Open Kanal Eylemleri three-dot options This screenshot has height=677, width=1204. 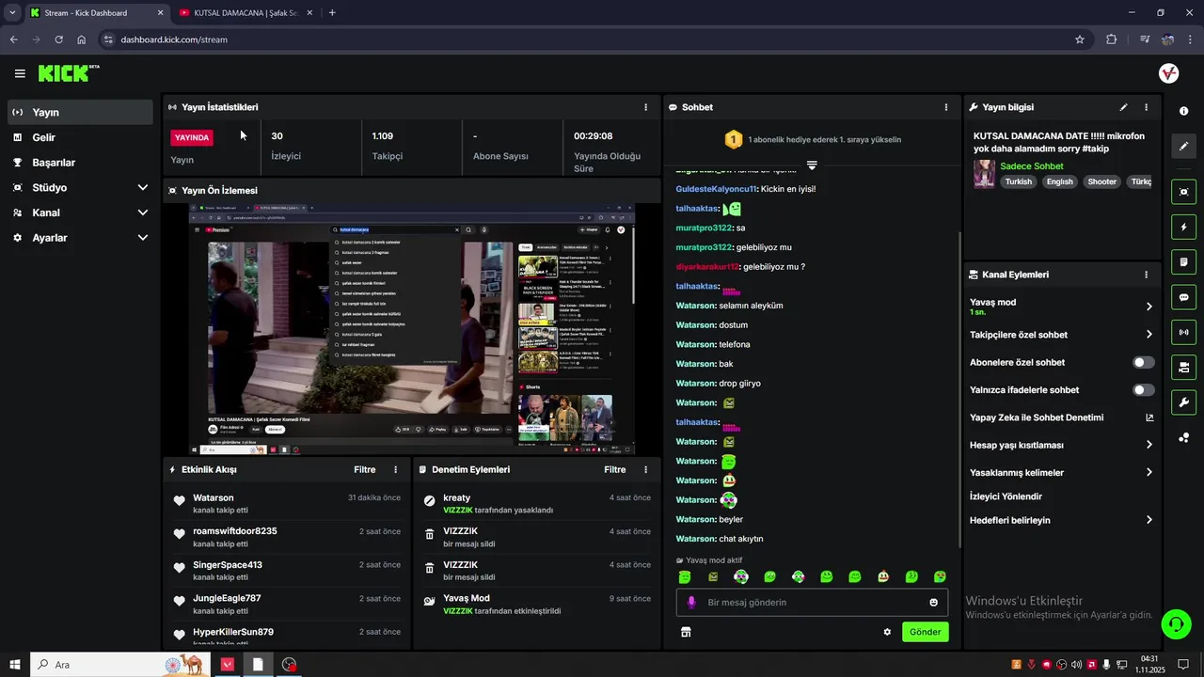tap(1146, 275)
